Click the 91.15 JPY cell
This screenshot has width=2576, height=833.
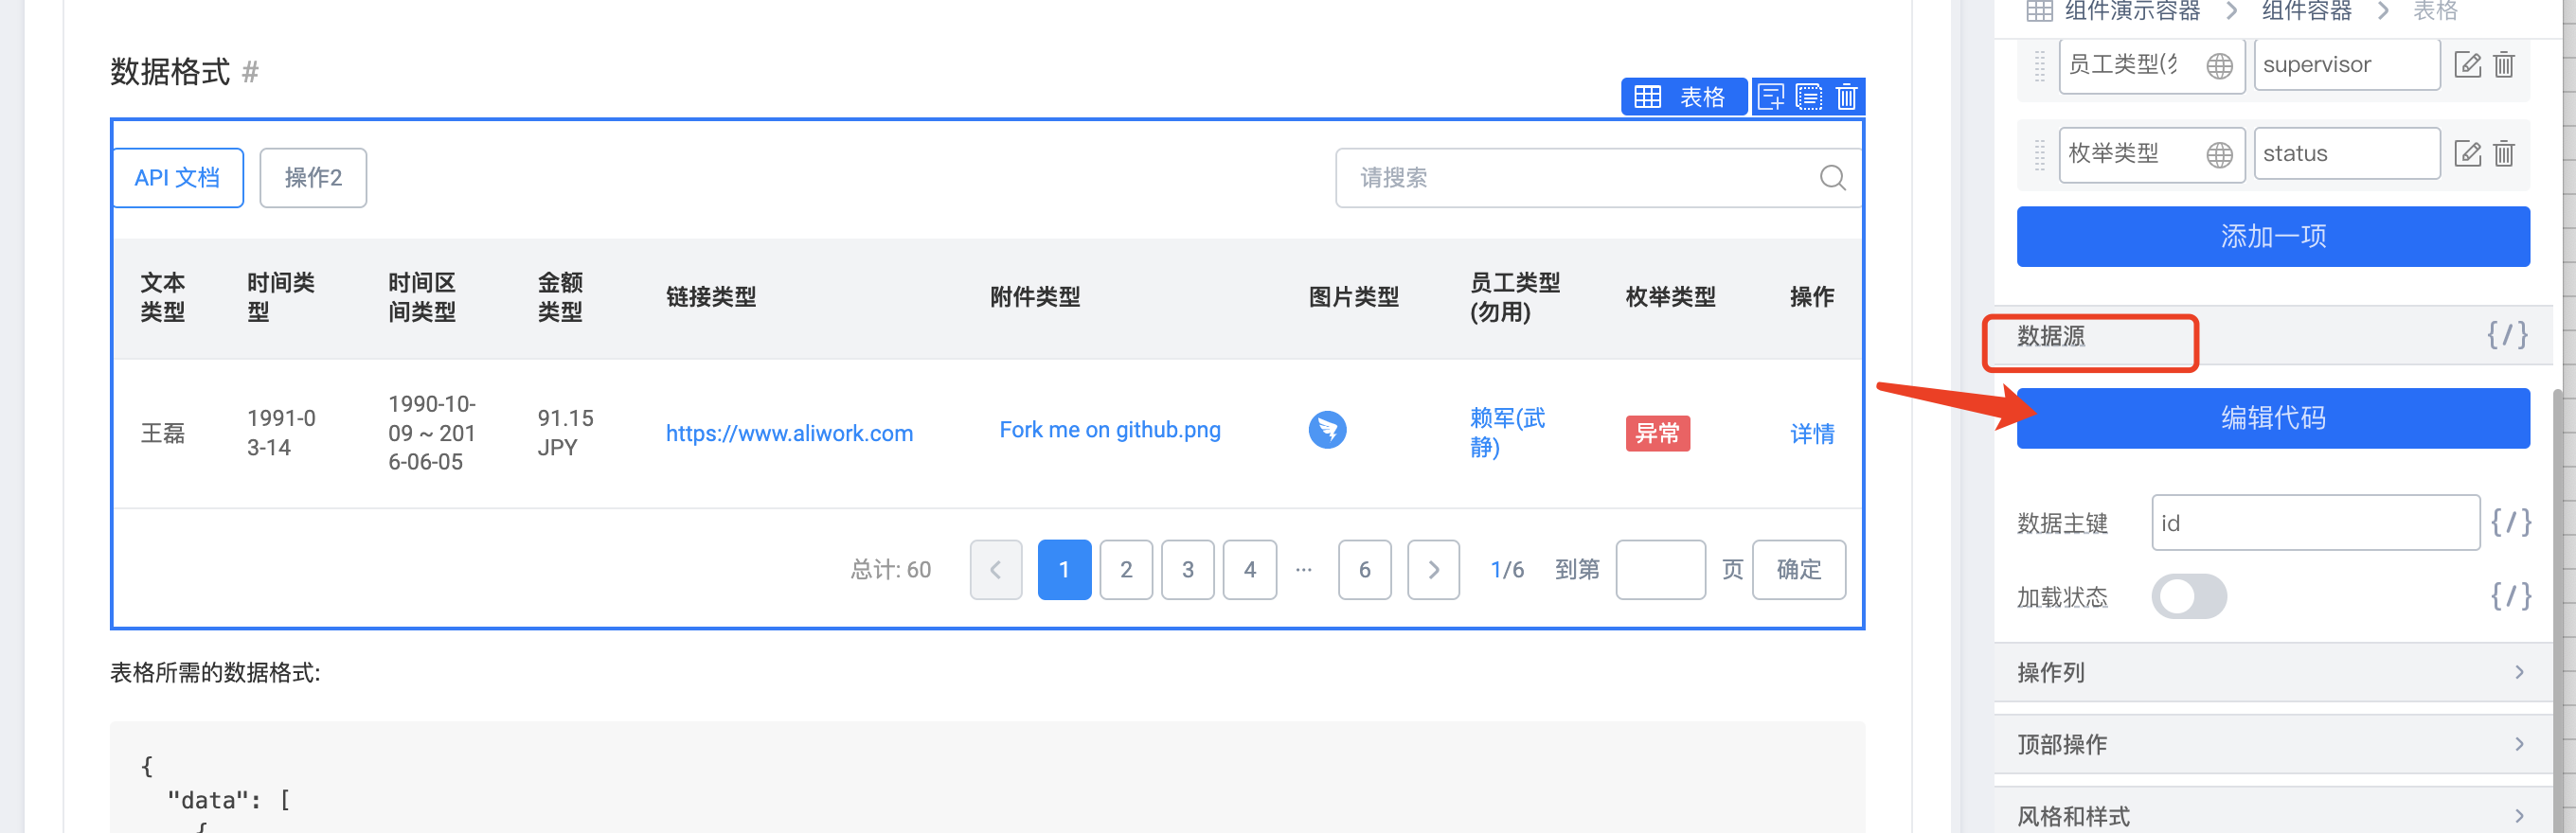pos(565,432)
